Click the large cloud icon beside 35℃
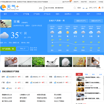The width and height of the screenshot is (104, 104). [4, 35]
